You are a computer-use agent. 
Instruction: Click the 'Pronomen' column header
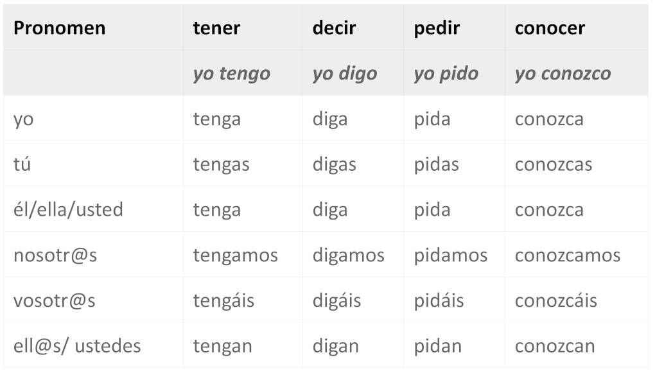(59, 28)
